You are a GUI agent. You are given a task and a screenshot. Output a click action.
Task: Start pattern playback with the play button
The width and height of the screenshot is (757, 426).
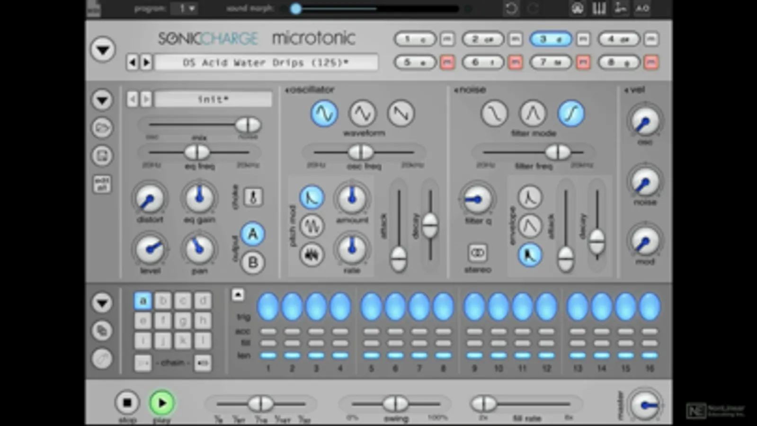click(x=162, y=403)
